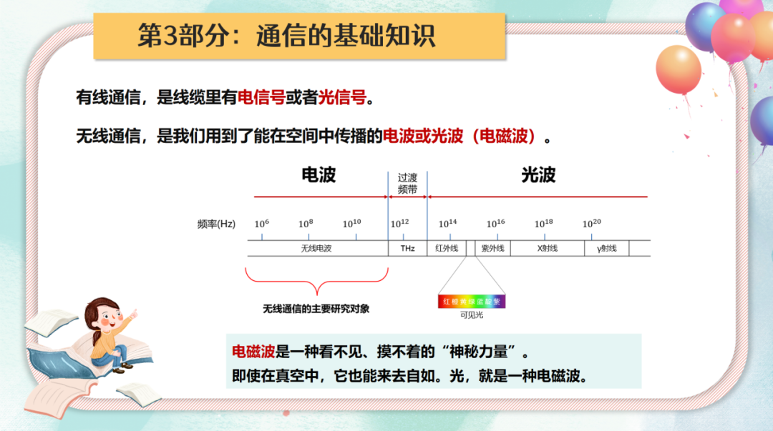Click the 10¹⁴ frequency value

click(x=447, y=224)
